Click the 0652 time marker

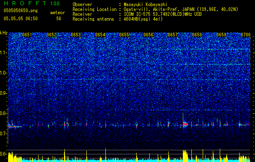(51, 35)
